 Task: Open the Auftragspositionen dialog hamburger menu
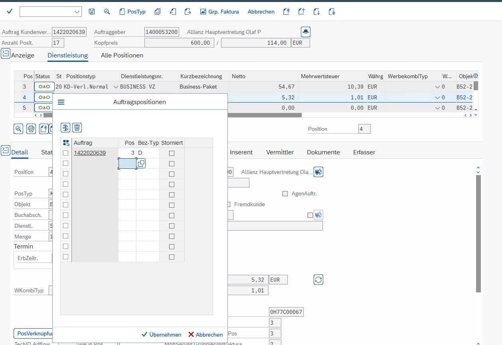point(61,102)
